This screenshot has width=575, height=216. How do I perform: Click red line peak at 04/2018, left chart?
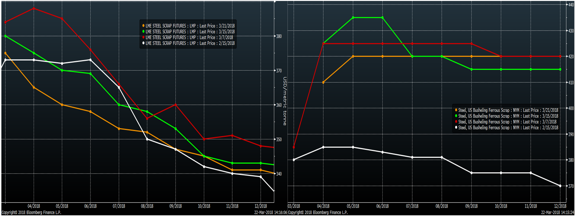click(34, 8)
